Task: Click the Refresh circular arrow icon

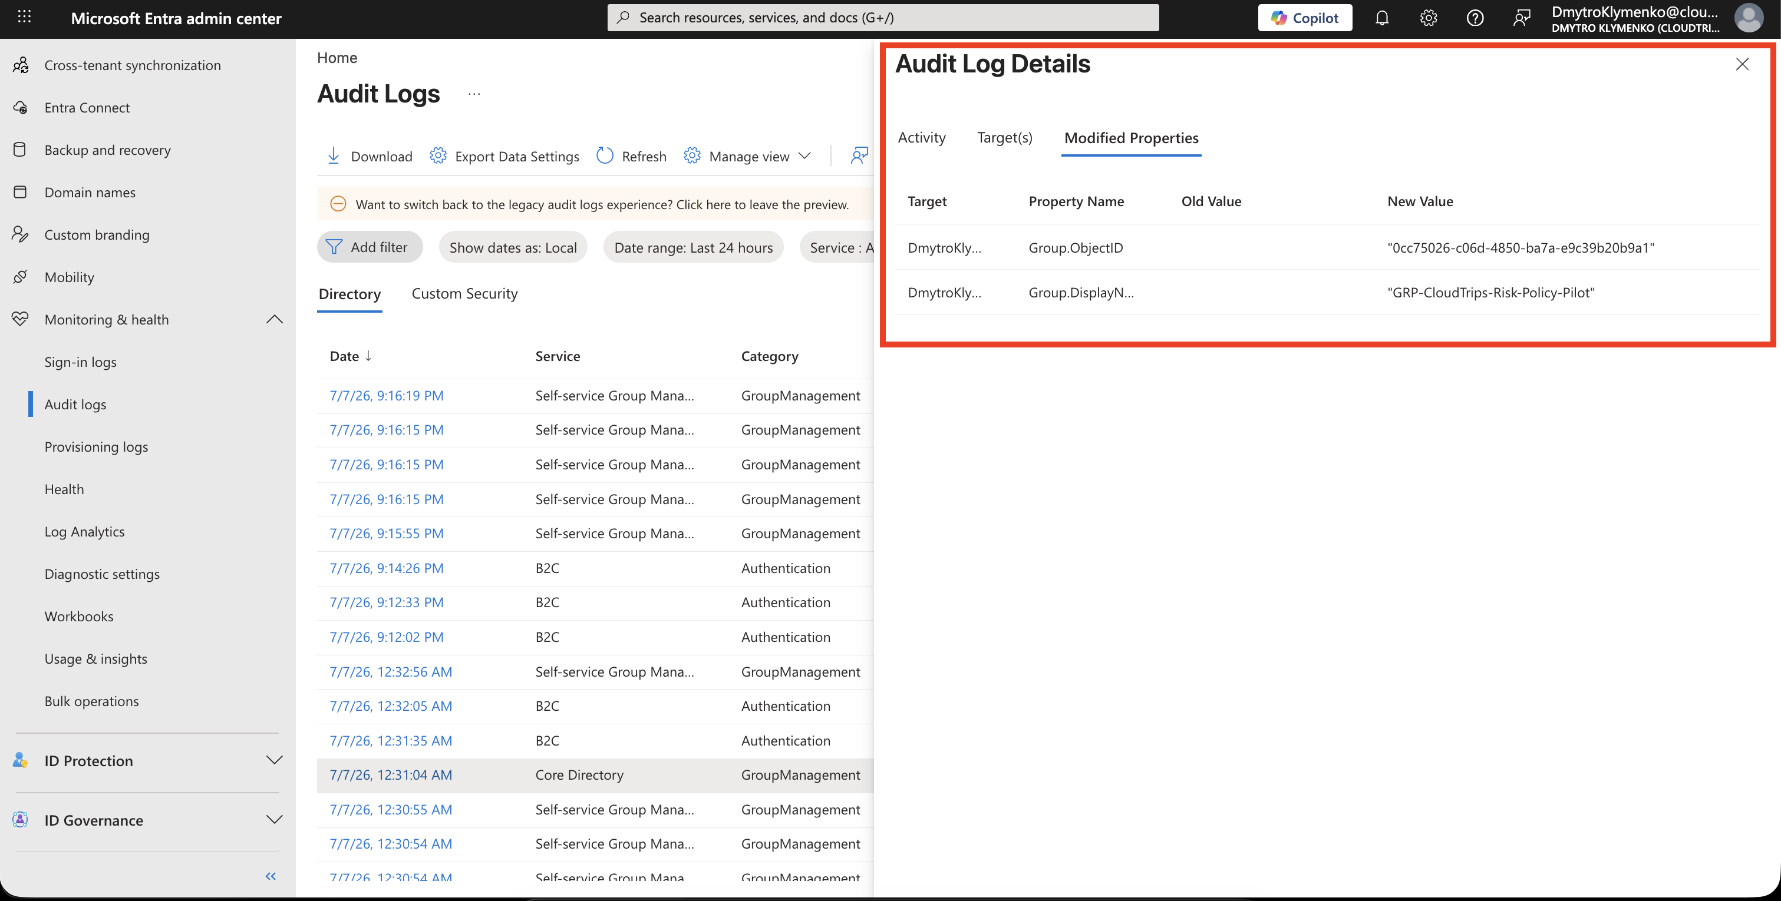Action: (x=605, y=156)
